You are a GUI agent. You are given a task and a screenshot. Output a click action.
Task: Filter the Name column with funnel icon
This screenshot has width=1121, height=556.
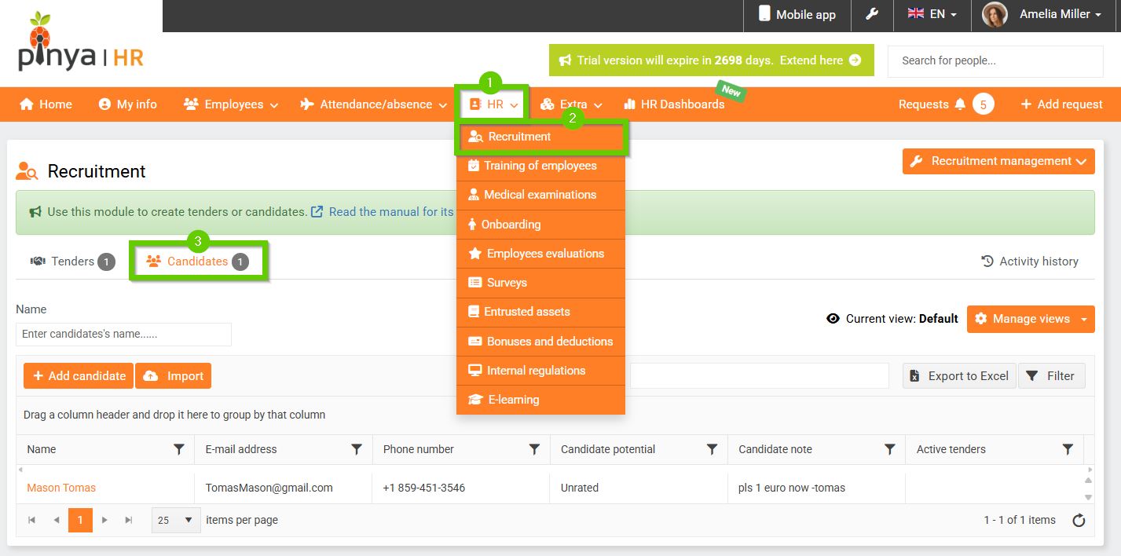point(179,449)
